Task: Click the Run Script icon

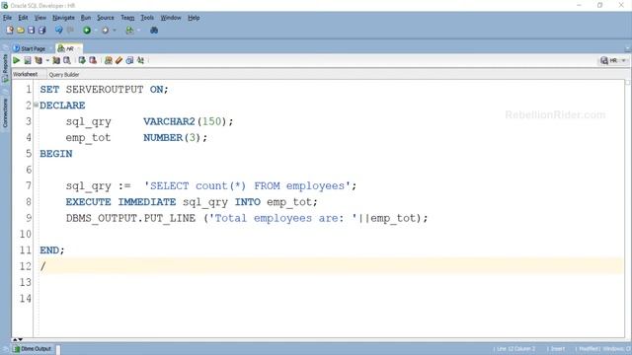Action: (x=28, y=60)
